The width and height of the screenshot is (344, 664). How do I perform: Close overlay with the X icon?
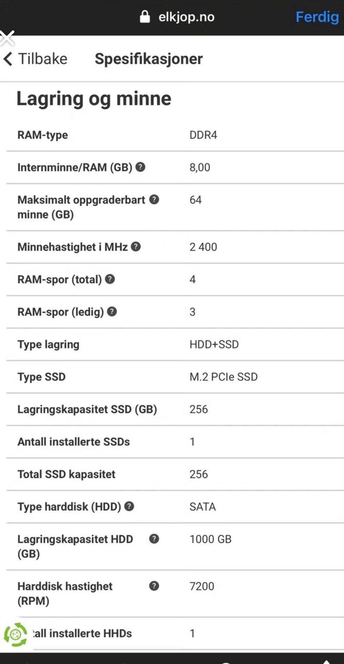click(x=7, y=38)
